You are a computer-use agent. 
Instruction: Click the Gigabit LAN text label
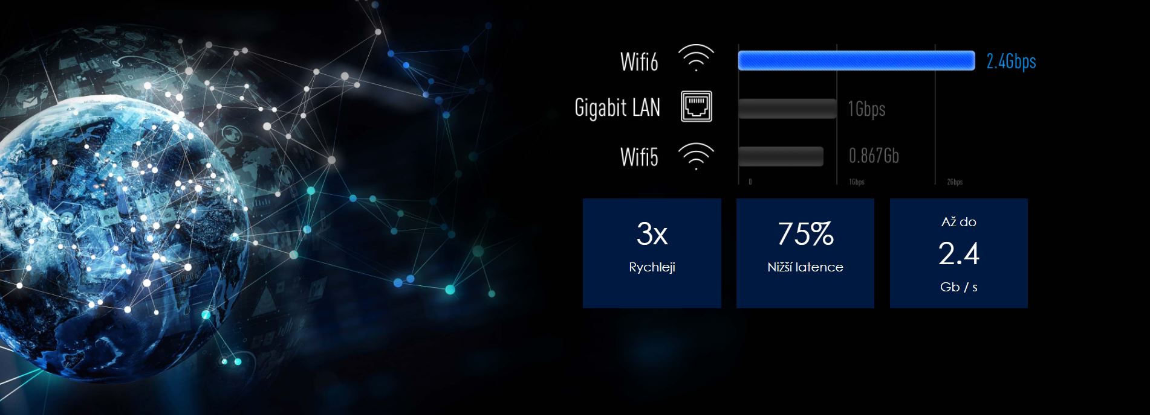click(x=617, y=108)
